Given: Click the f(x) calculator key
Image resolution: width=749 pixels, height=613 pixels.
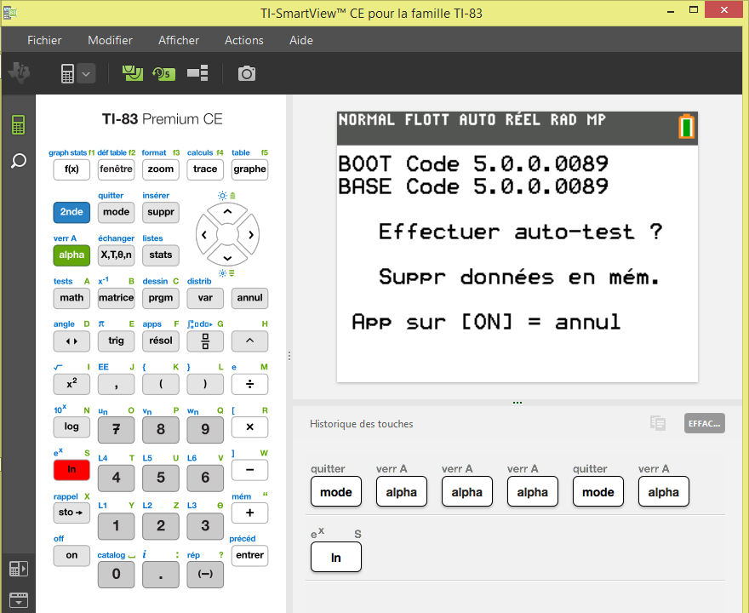Looking at the screenshot, I should [71, 169].
